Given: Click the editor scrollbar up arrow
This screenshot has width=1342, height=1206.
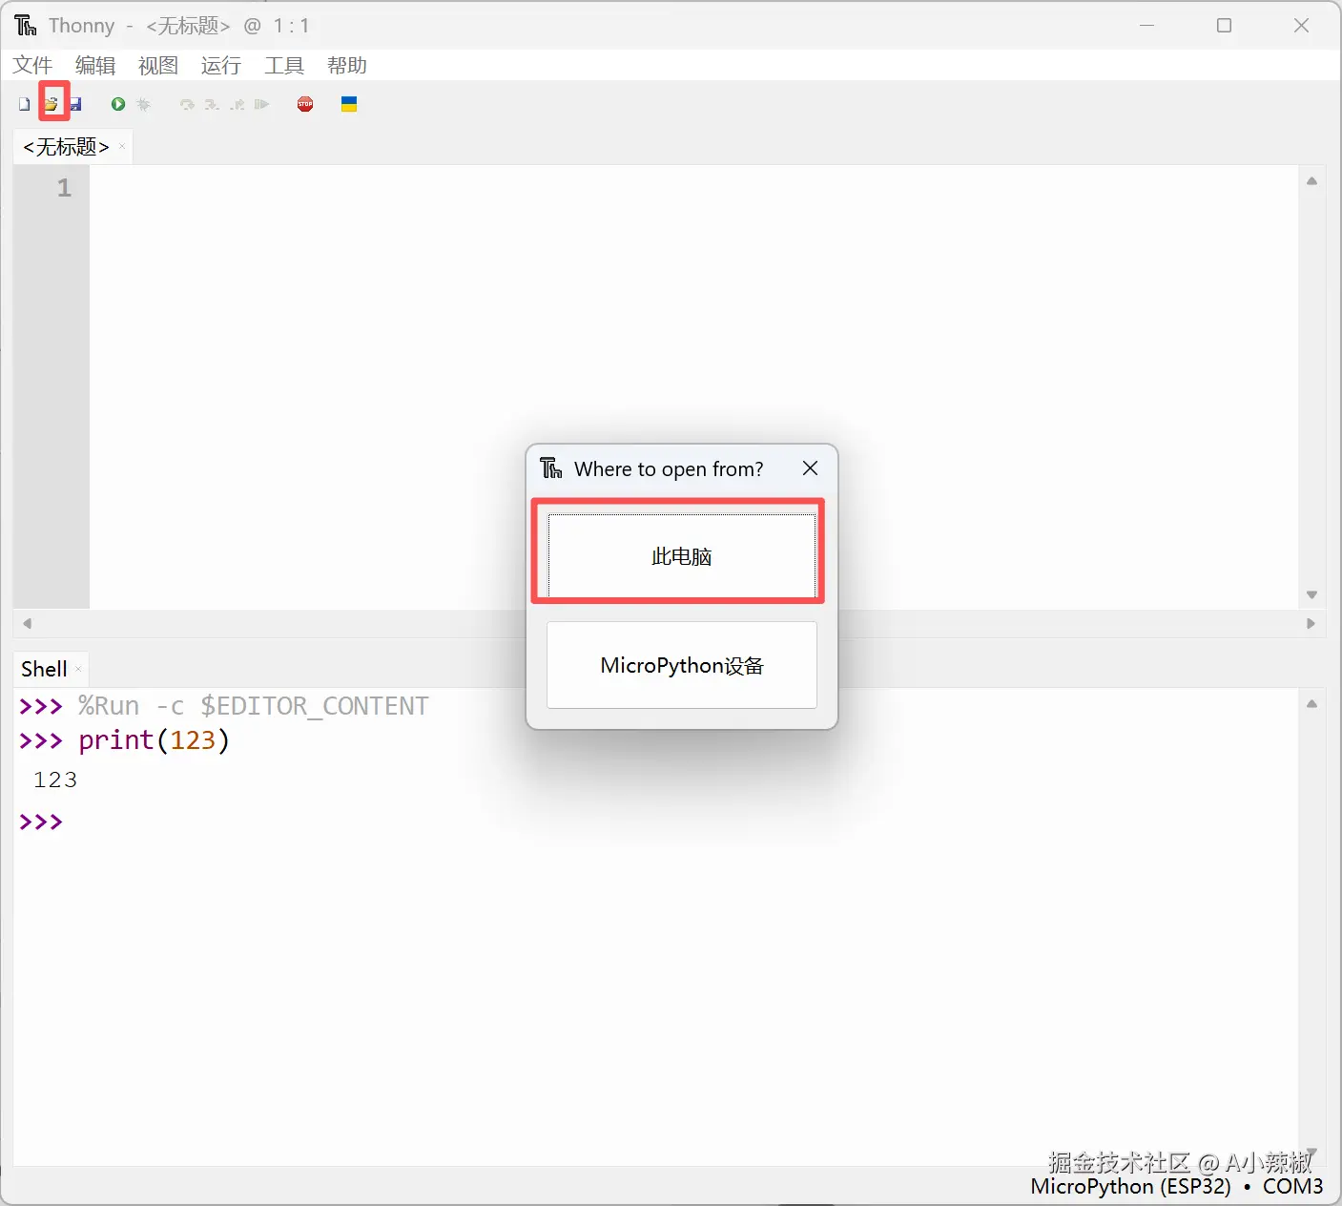Looking at the screenshot, I should [x=1311, y=181].
